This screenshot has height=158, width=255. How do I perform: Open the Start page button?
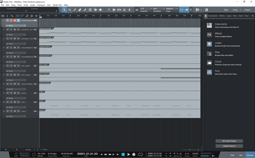226,10
